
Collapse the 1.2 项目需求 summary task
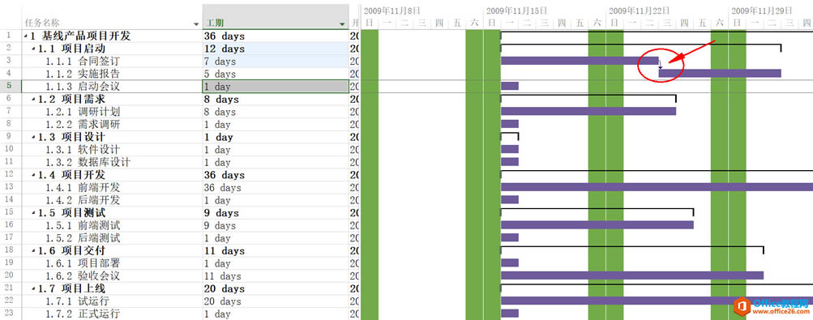(34, 100)
